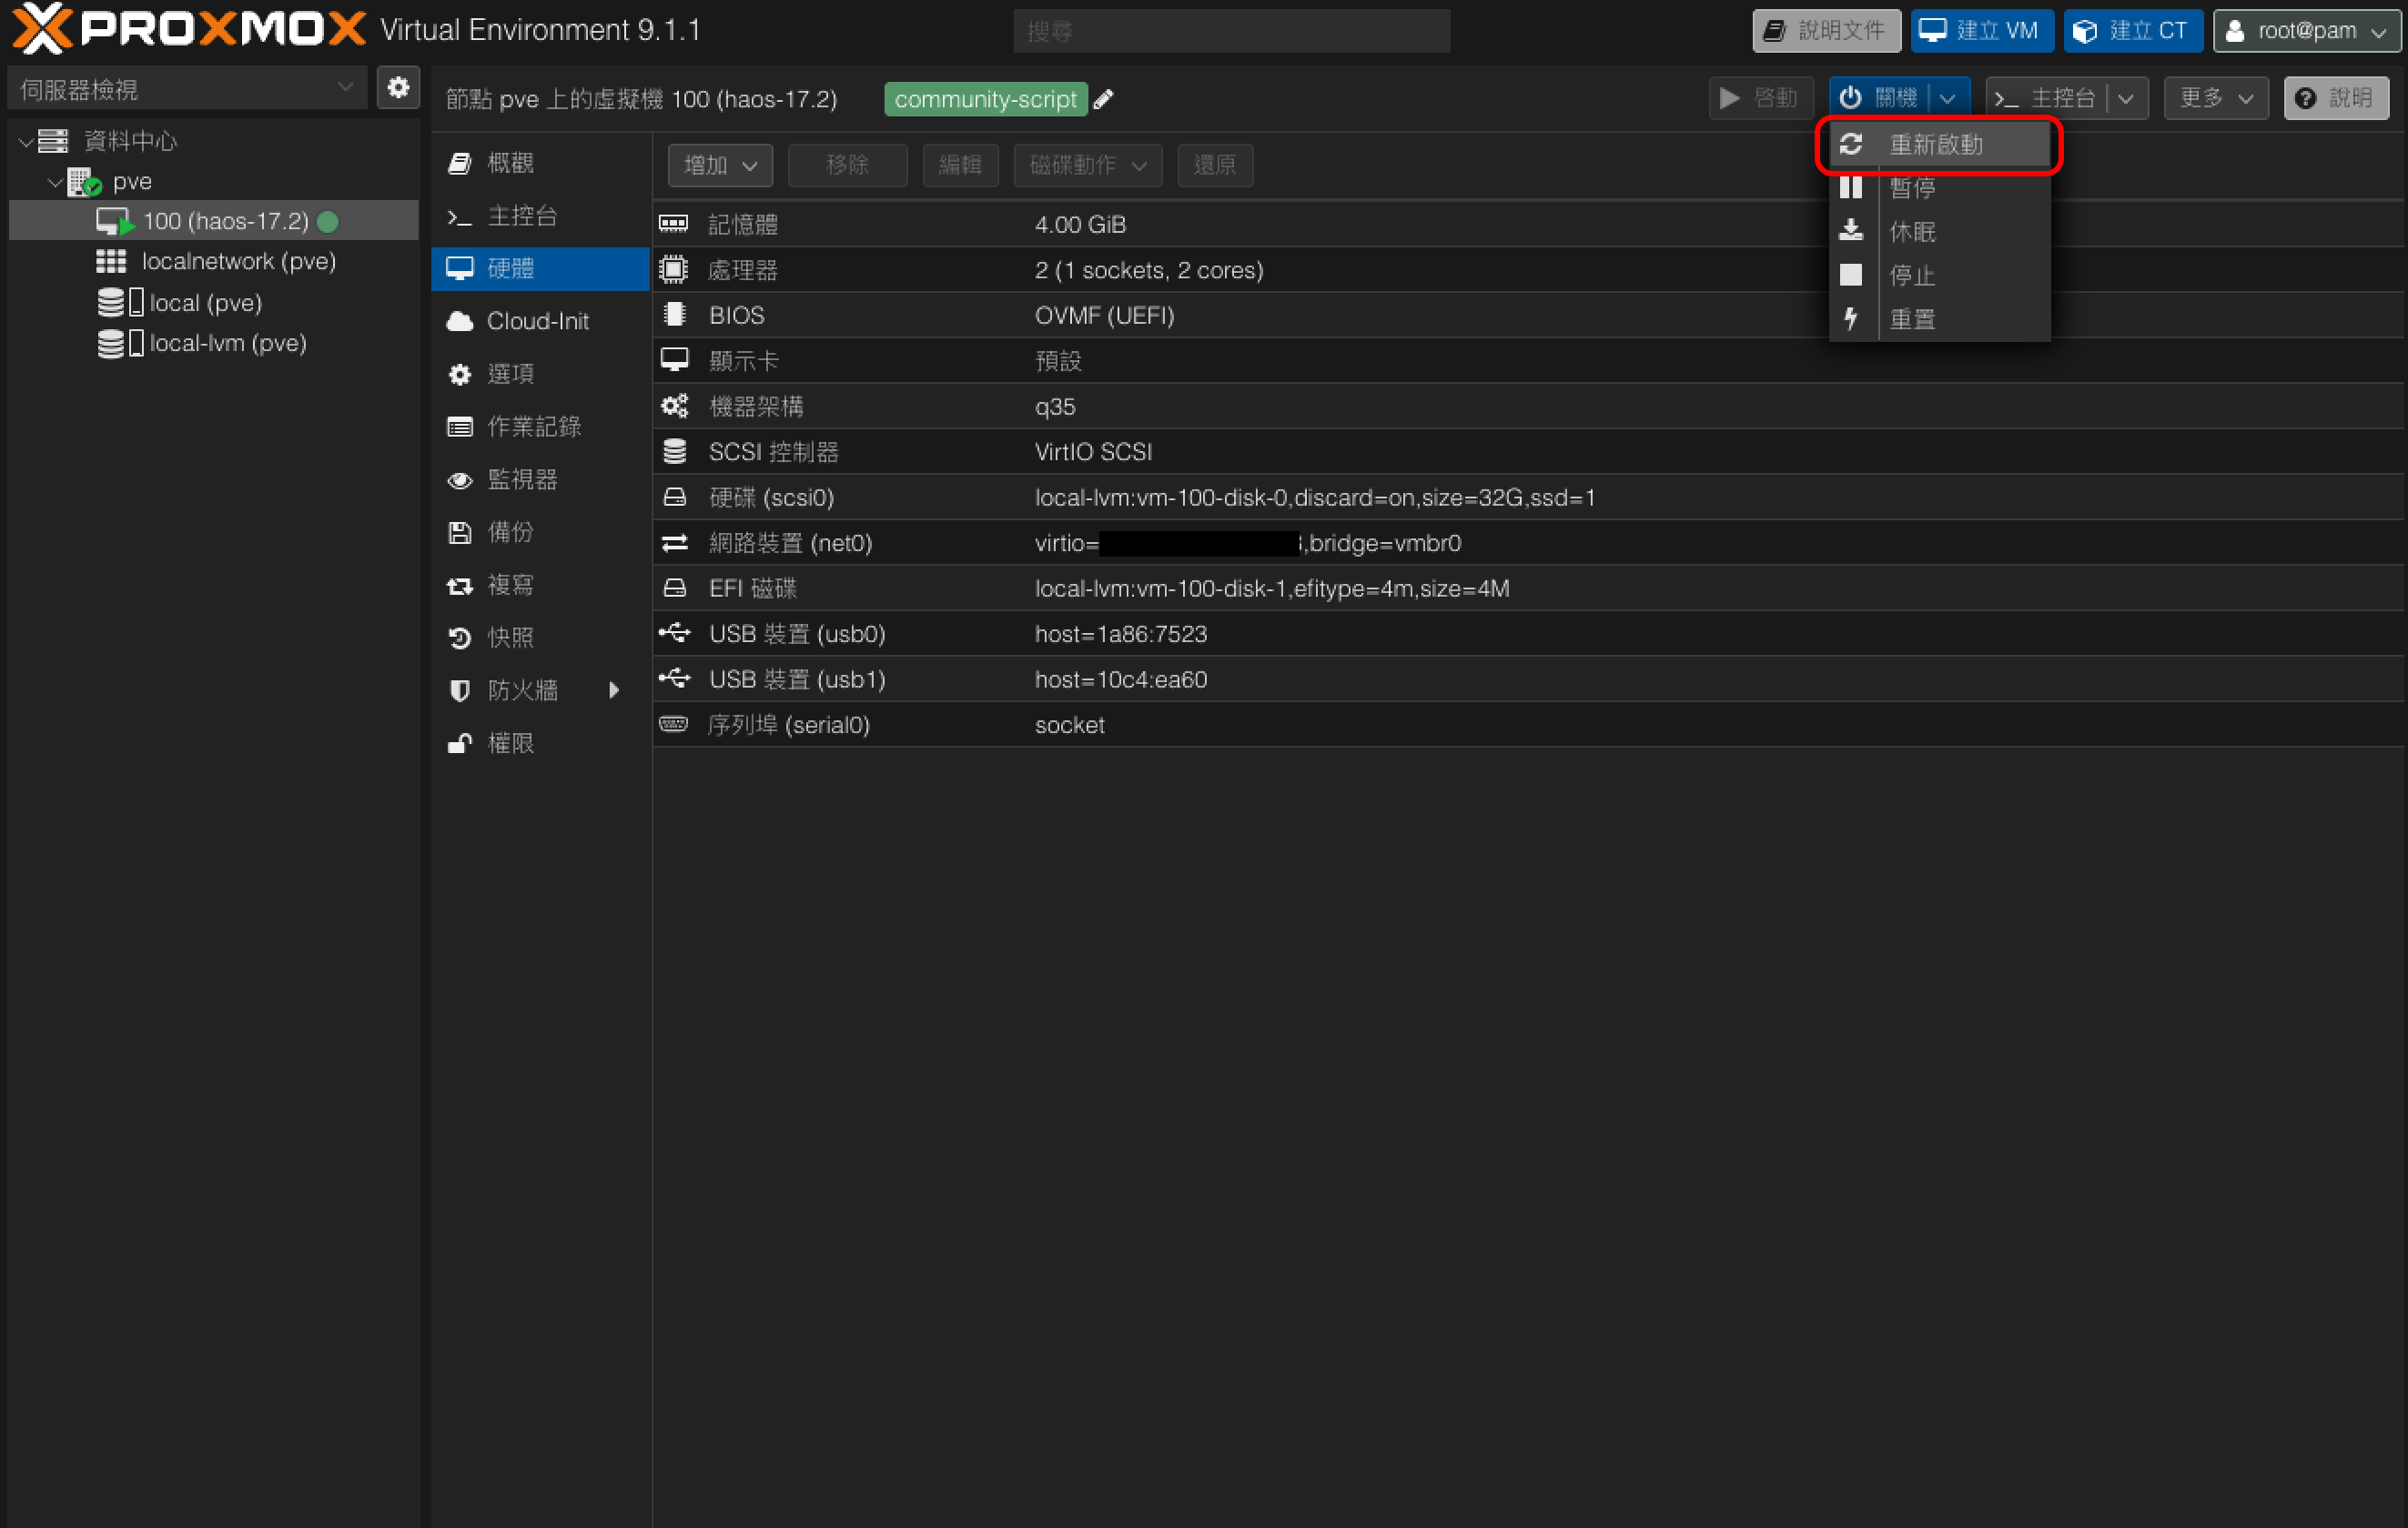Viewport: 2408px width, 1528px height.
Task: Open 磁碟動作 disk action dropdown
Action: pyautogui.click(x=1088, y=165)
